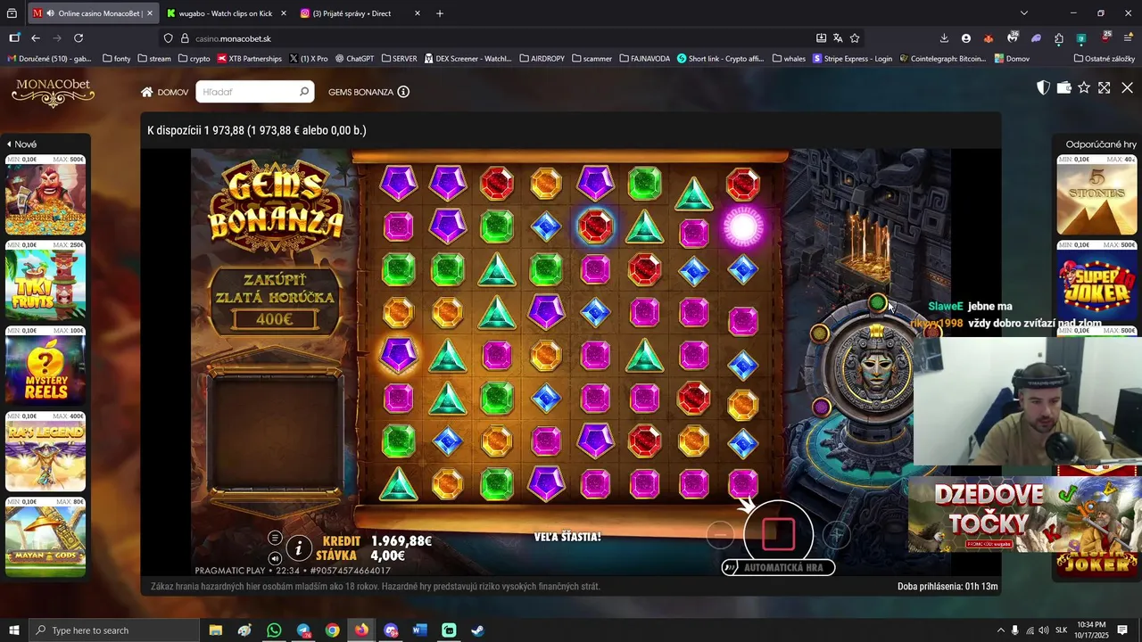This screenshot has height=642, width=1142.
Task: Go back to previous page
Action: (x=36, y=38)
